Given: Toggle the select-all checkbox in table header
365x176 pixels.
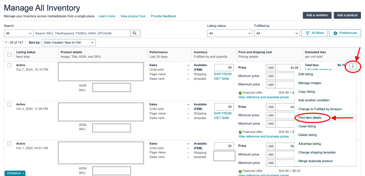Looking at the screenshot, I should click(x=10, y=54).
